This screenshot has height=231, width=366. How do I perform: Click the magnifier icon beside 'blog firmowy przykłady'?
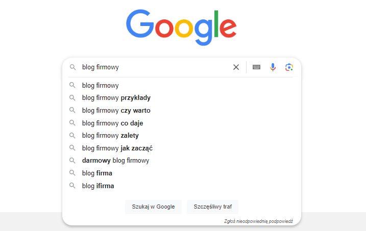pyautogui.click(x=72, y=98)
